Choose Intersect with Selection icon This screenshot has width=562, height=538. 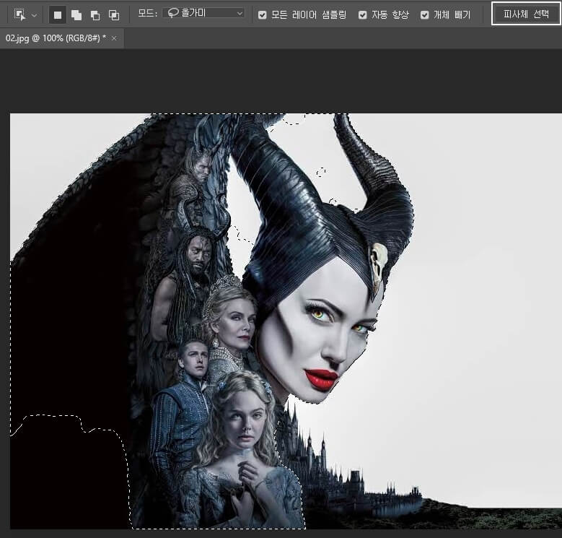click(x=114, y=15)
